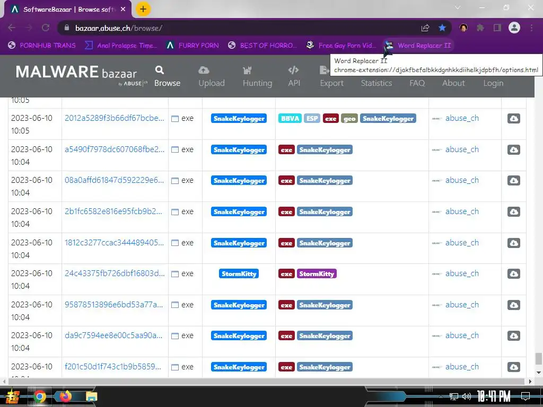The image size is (543, 407).
Task: Click the BBVA tag
Action: pos(290,118)
